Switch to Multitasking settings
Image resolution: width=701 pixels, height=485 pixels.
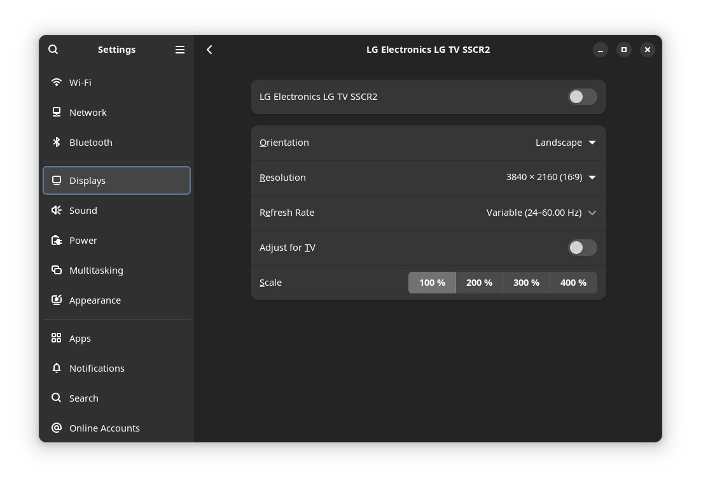pyautogui.click(x=116, y=271)
